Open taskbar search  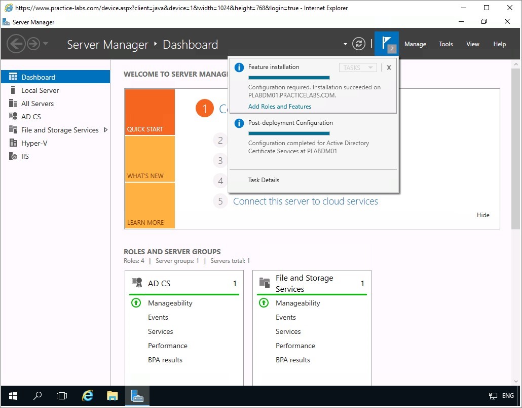coord(38,396)
